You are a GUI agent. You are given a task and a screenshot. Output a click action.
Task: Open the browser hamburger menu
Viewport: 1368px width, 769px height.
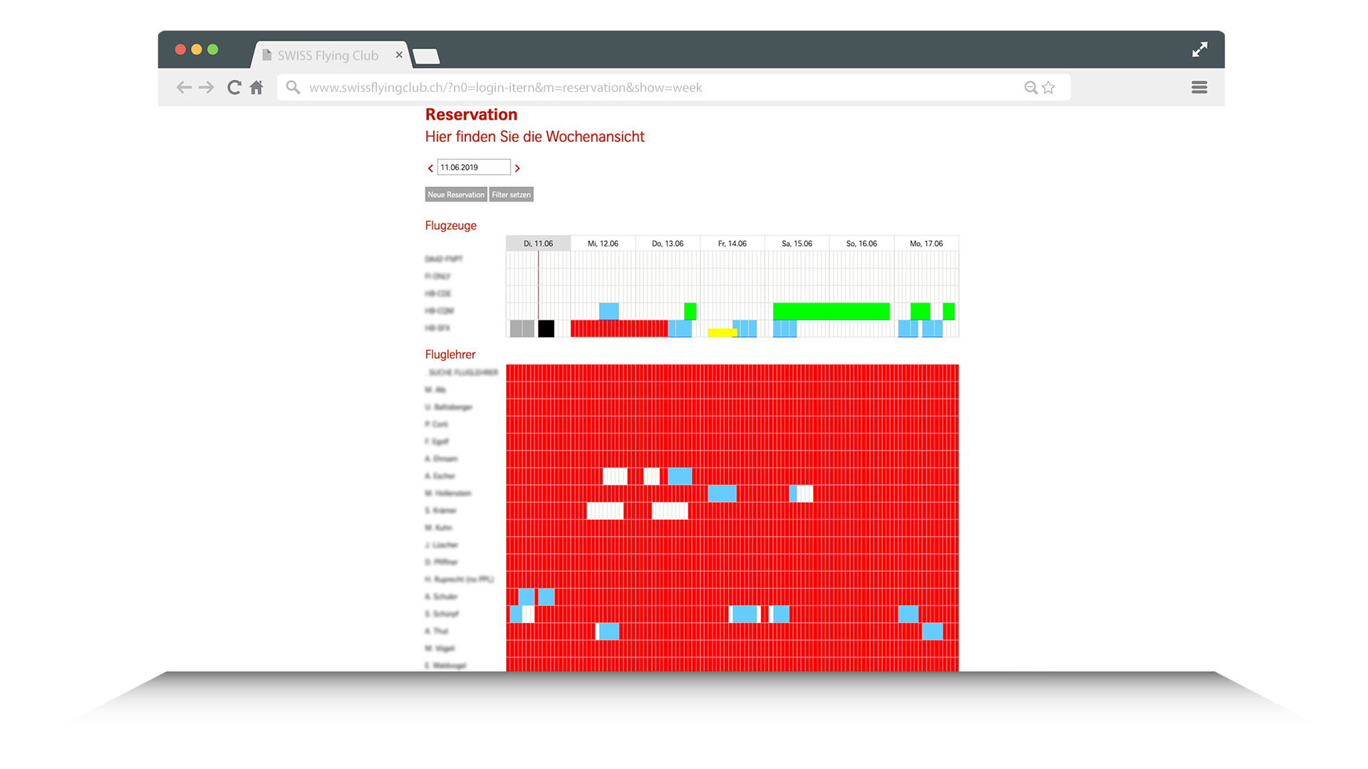[1199, 88]
